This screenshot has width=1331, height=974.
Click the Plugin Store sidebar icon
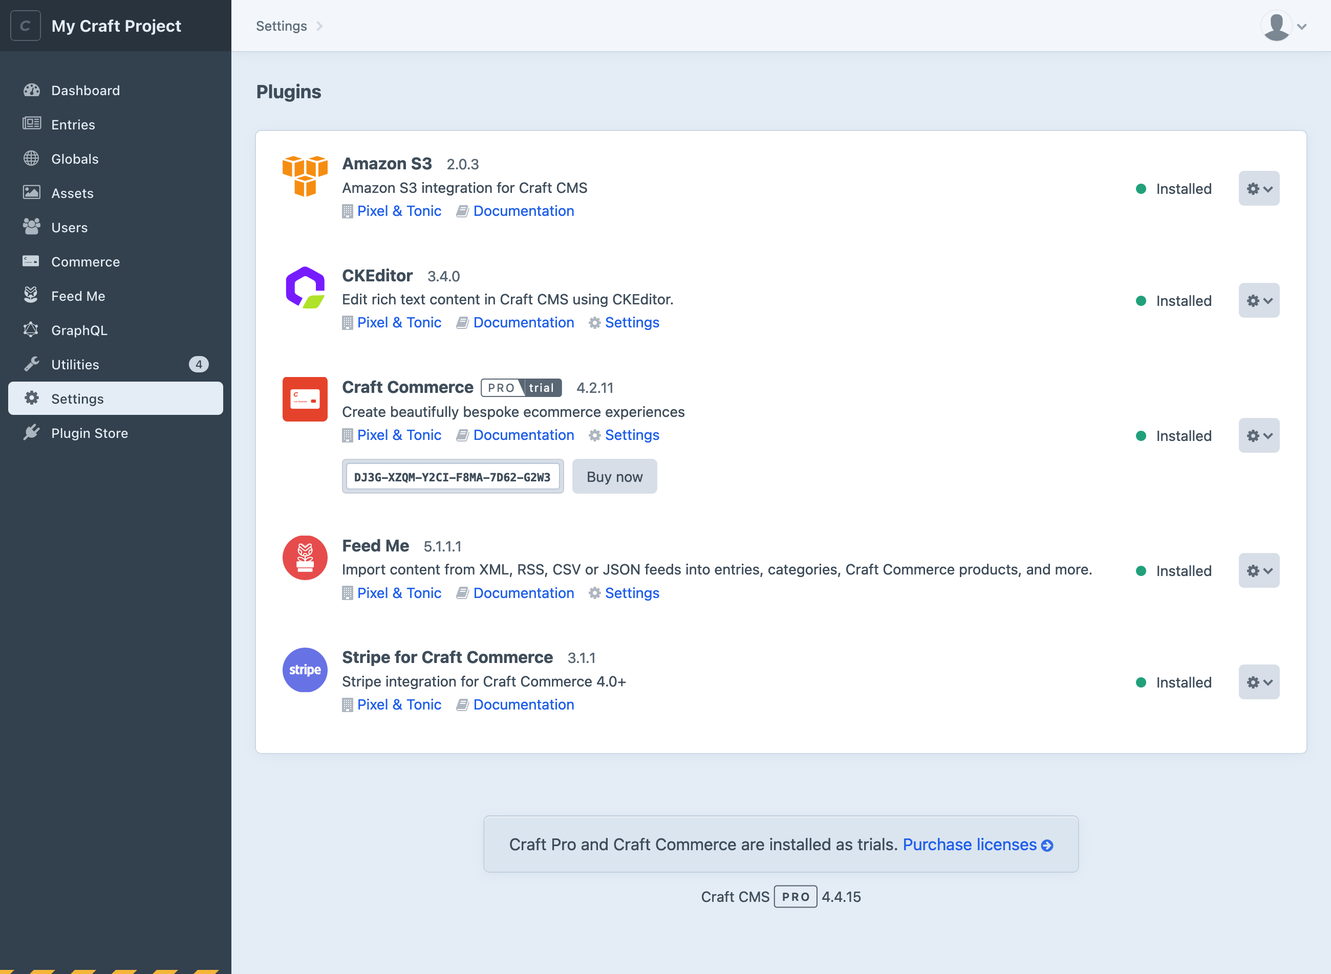pos(32,432)
